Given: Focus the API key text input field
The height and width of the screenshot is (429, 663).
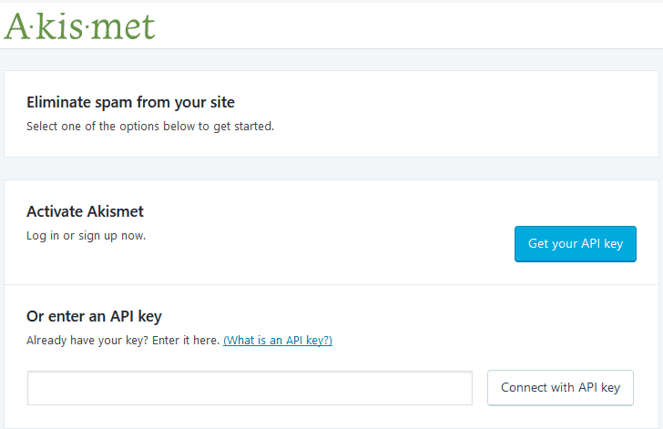Looking at the screenshot, I should (x=250, y=388).
